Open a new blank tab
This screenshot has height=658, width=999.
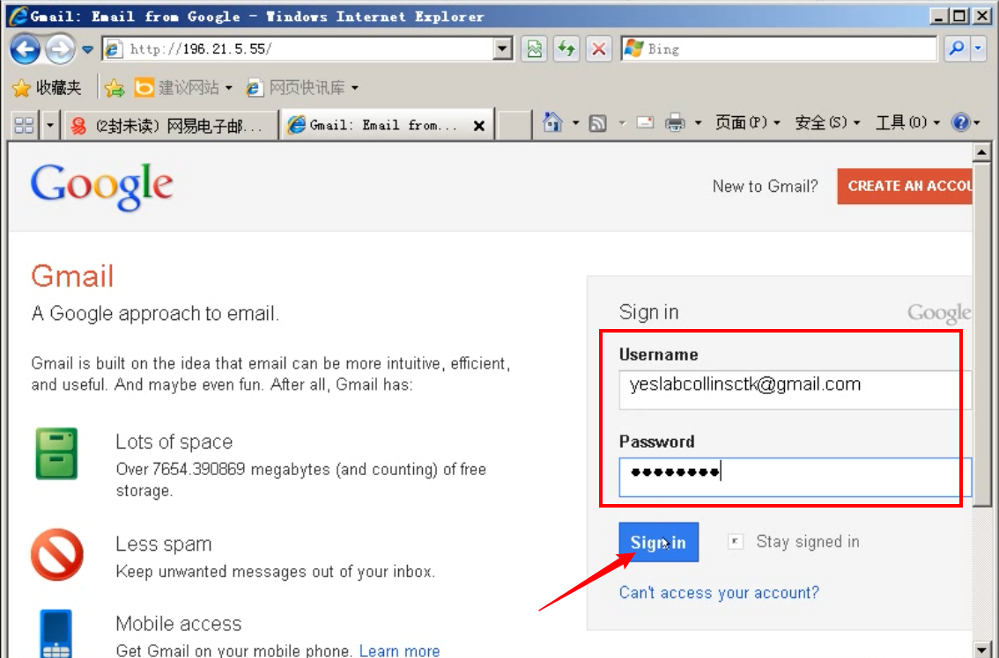pos(514,126)
